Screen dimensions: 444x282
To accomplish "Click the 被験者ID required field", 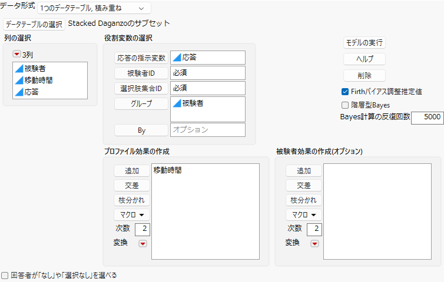I will pyautogui.click(x=207, y=73).
